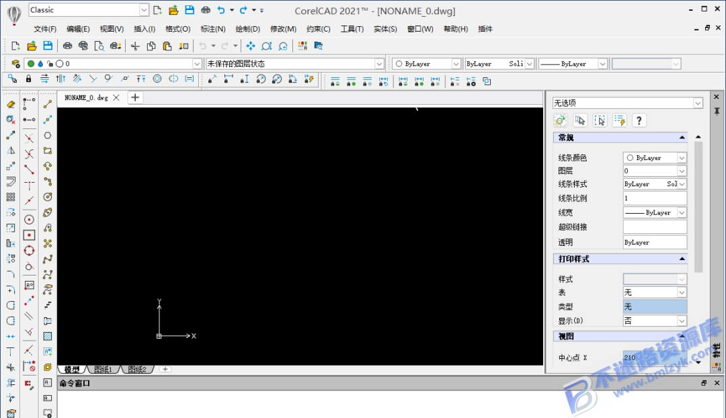Close the NONAME_0.dwg document tab
The height and width of the screenshot is (418, 726).
point(116,97)
